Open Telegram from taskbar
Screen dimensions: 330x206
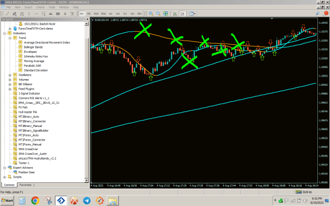(87, 201)
